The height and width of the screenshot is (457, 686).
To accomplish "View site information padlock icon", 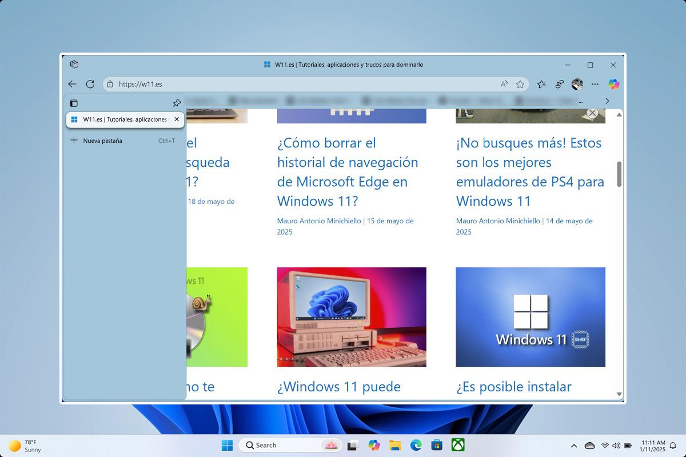I will click(110, 84).
